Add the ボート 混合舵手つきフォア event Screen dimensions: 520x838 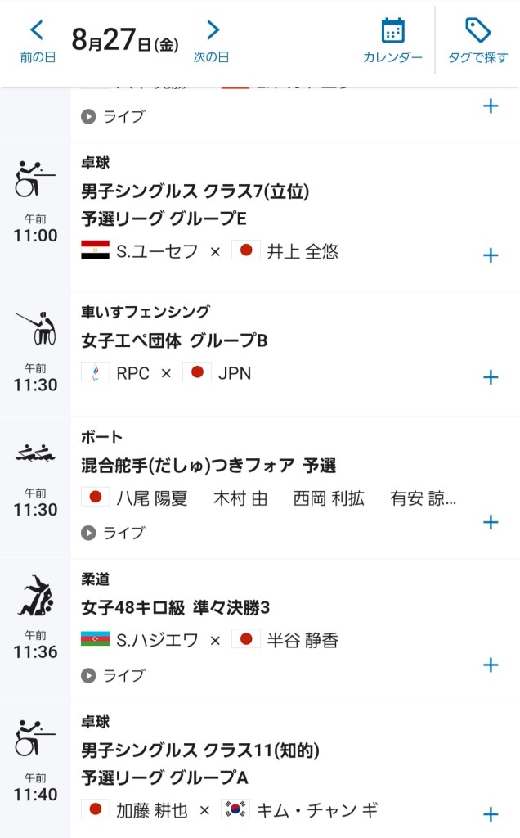click(491, 521)
